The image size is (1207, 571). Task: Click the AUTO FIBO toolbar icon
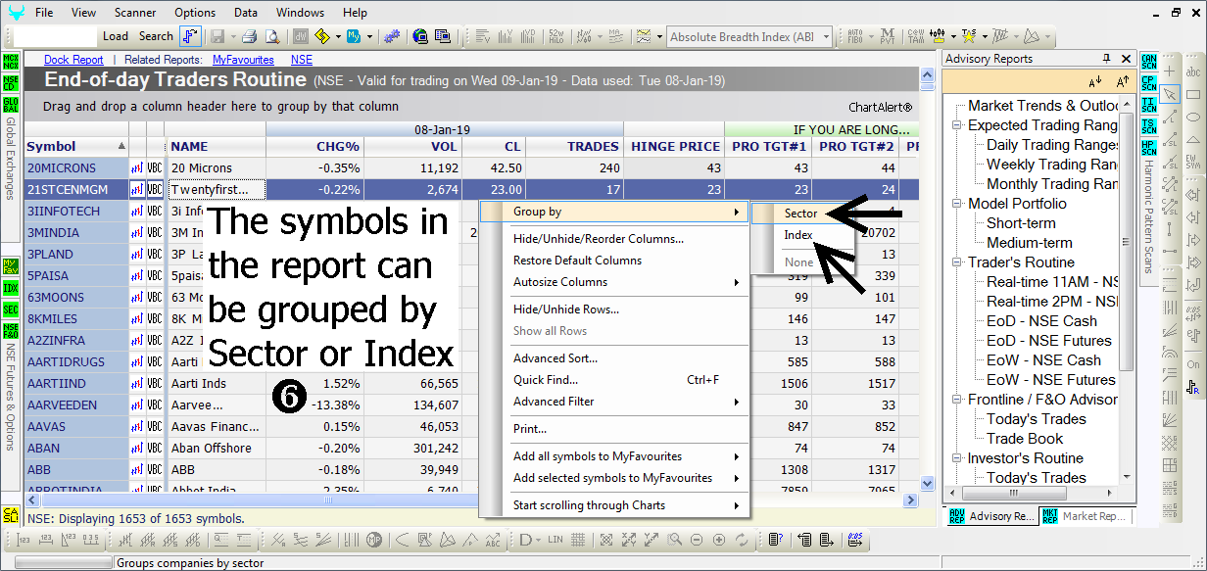[854, 37]
